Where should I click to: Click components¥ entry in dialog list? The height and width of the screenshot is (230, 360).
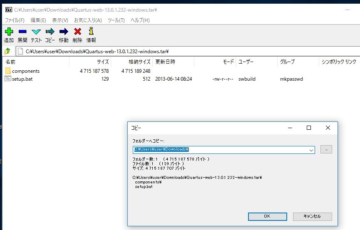148,182
